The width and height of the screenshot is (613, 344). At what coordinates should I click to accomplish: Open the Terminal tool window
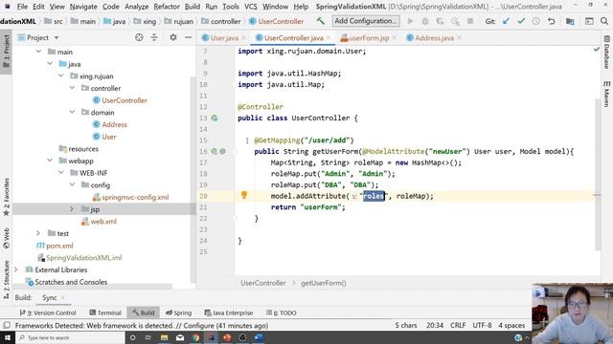click(x=105, y=312)
